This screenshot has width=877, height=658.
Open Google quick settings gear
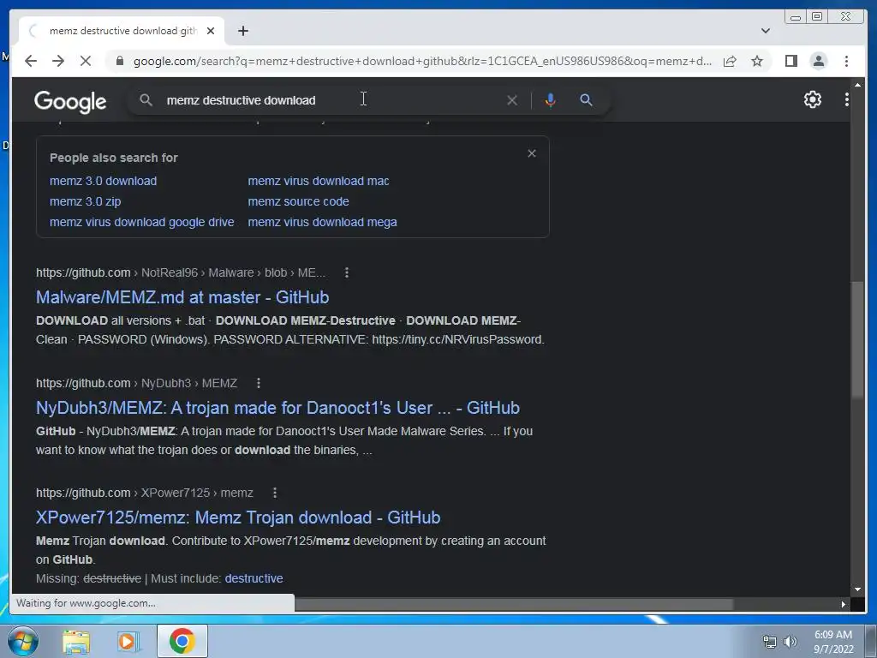tap(813, 99)
